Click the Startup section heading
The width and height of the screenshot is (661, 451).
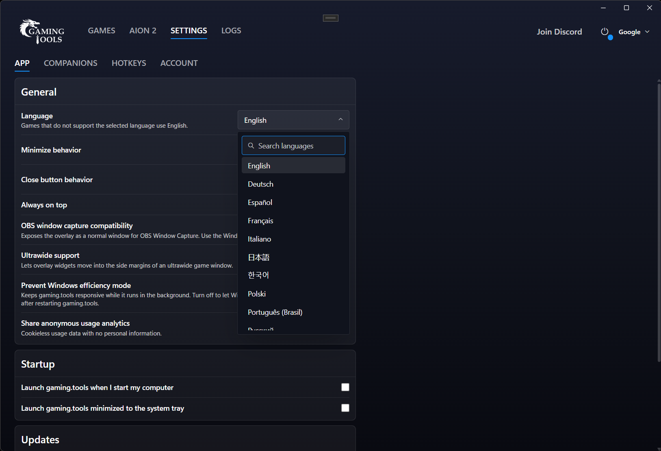pyautogui.click(x=38, y=364)
